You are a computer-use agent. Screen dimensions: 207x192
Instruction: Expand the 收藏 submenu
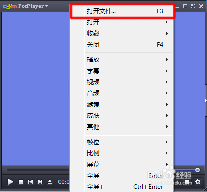(122, 34)
